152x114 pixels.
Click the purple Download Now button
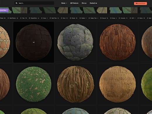pyautogui.click(x=4, y=10)
